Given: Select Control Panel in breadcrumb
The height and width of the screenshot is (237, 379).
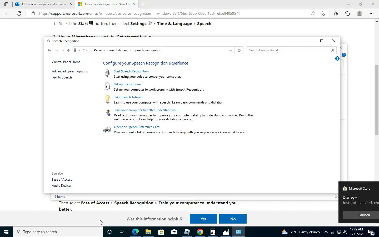Looking at the screenshot, I should [92, 50].
